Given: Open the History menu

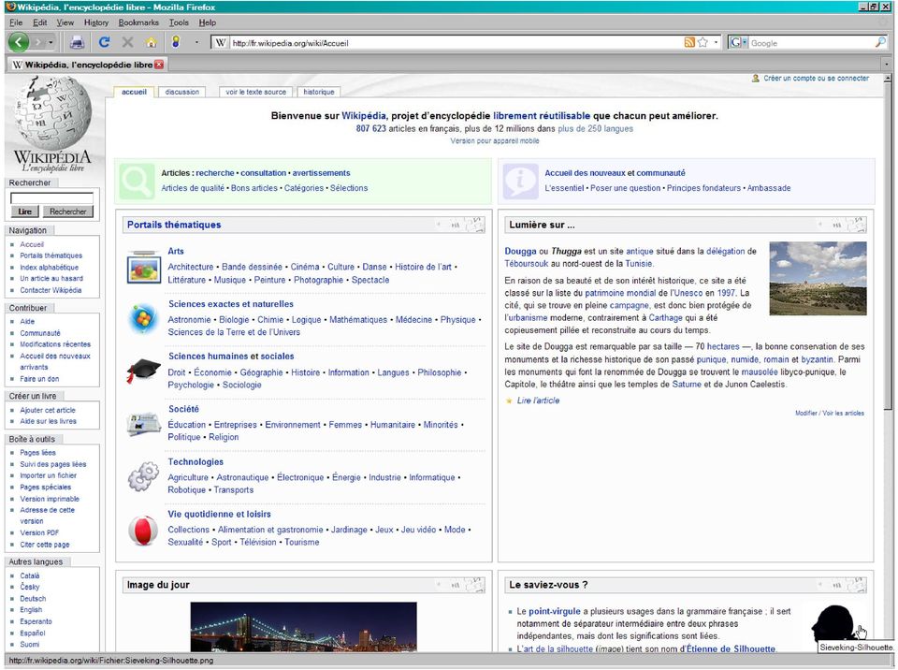Looking at the screenshot, I should tap(96, 22).
